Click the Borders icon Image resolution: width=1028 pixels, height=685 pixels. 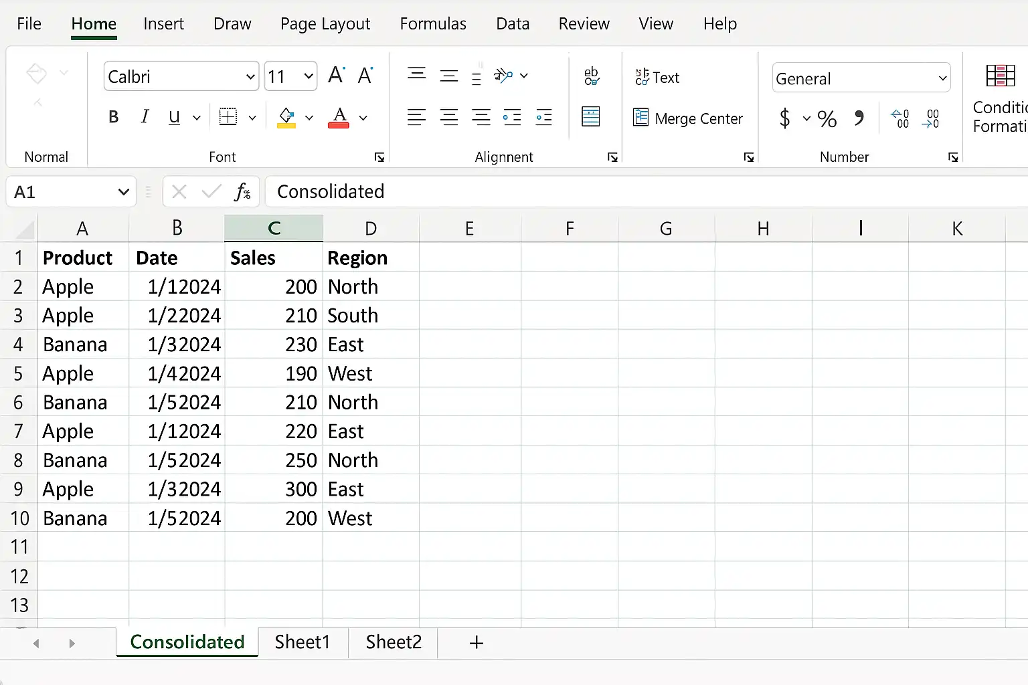coord(228,117)
